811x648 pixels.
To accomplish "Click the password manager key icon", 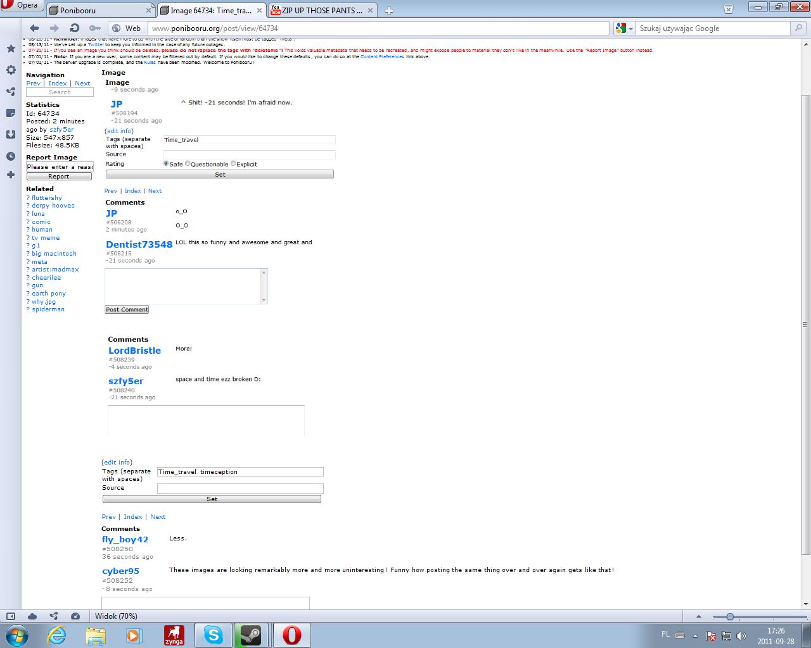I will click(x=95, y=28).
